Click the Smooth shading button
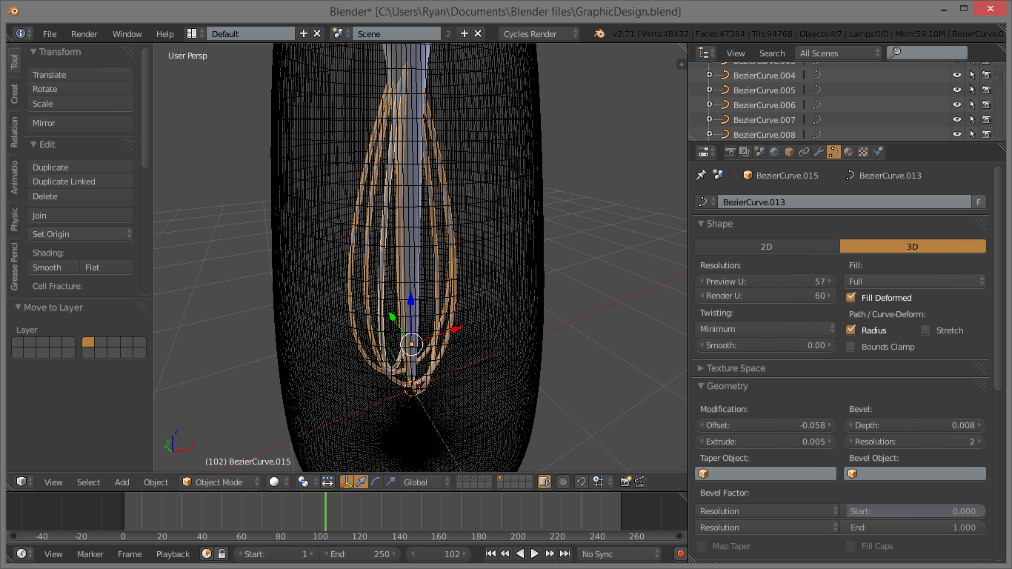The width and height of the screenshot is (1012, 569). (53, 267)
